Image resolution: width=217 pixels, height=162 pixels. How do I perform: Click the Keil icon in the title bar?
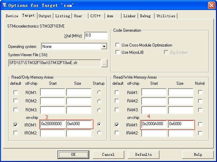click(4, 5)
